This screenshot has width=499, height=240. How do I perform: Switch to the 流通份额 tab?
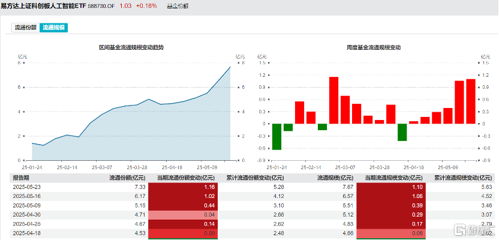pyautogui.click(x=25, y=28)
